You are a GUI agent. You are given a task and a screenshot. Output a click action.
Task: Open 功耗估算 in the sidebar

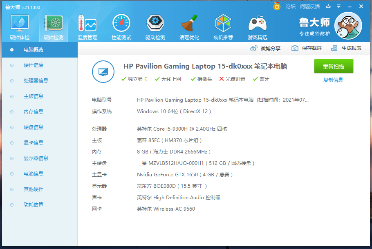pos(40,205)
